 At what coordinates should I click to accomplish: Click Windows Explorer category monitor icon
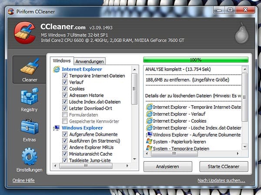(x=57, y=128)
